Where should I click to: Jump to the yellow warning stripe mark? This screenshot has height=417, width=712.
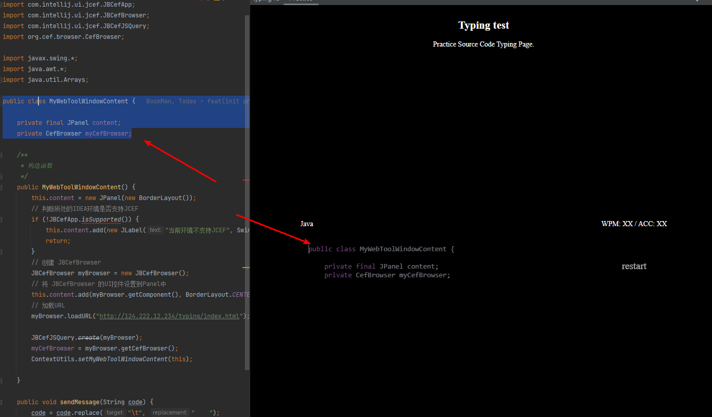pyautogui.click(x=246, y=268)
